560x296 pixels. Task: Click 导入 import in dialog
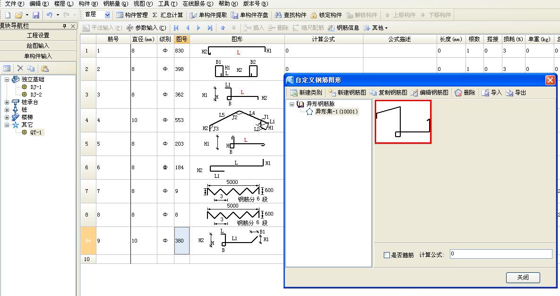(x=492, y=93)
